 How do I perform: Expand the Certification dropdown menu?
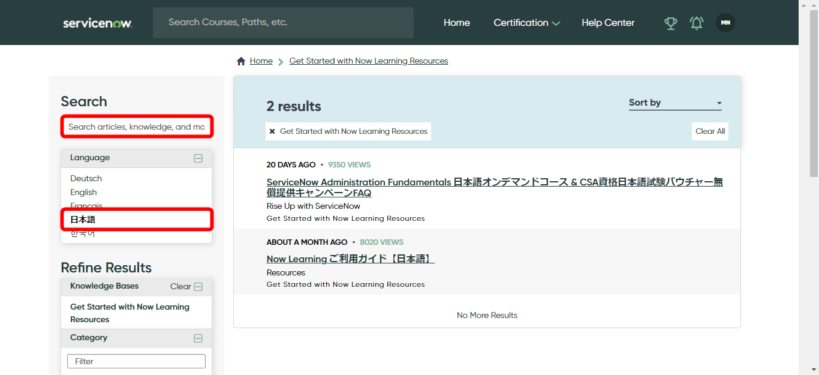[x=526, y=23]
